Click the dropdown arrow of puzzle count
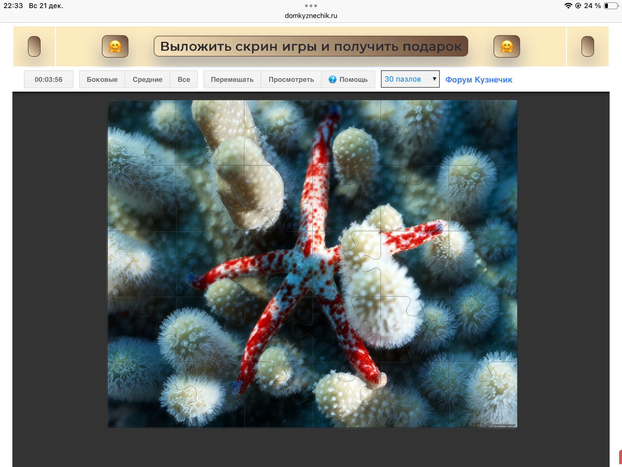The image size is (622, 467). tap(434, 79)
